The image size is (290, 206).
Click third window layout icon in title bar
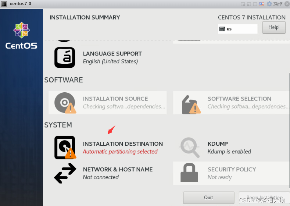coord(255,4)
